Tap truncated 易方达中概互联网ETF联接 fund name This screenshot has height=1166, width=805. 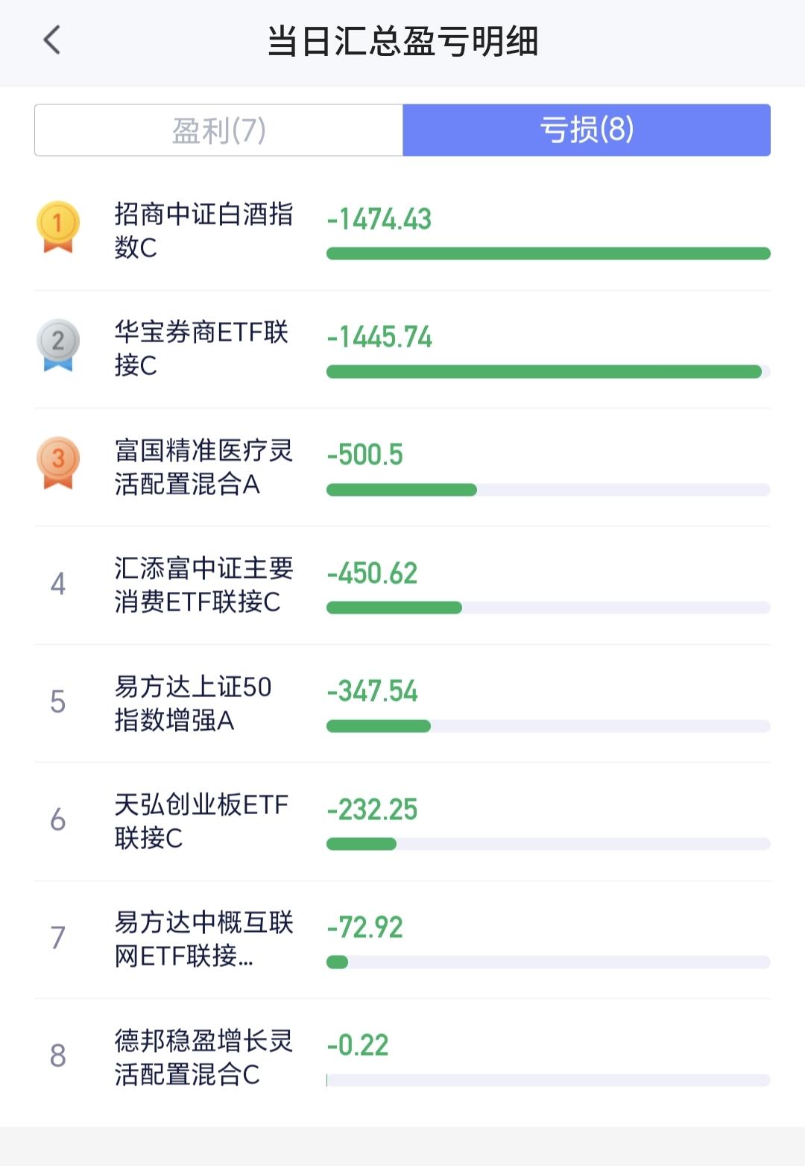[203, 939]
